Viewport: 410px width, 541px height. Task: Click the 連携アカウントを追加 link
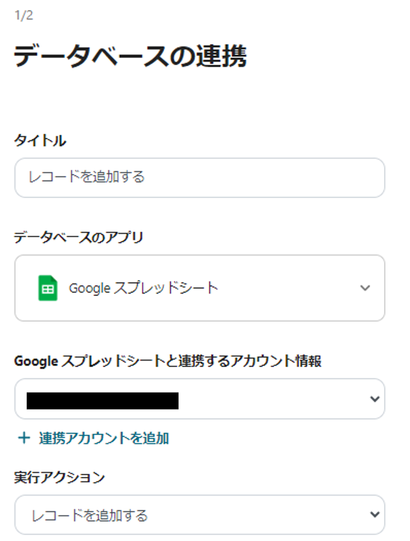(x=104, y=438)
